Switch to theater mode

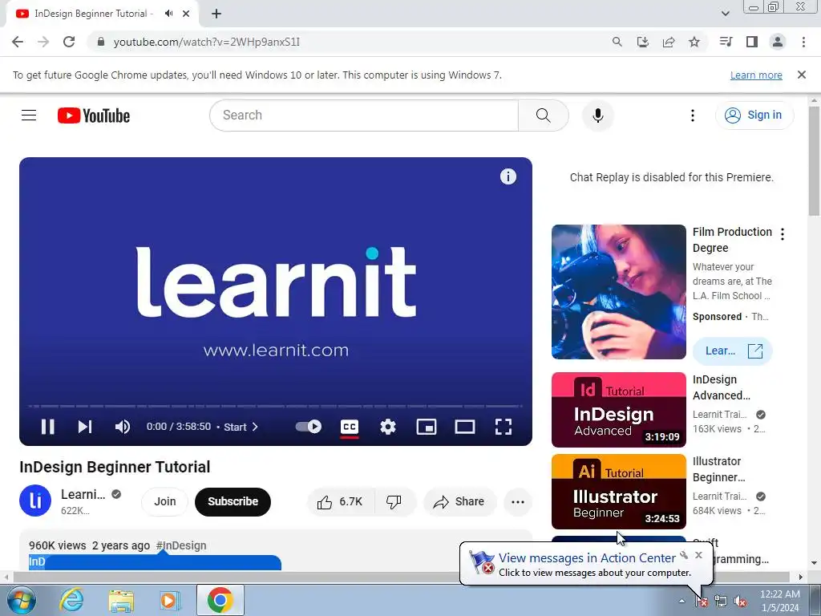point(465,427)
